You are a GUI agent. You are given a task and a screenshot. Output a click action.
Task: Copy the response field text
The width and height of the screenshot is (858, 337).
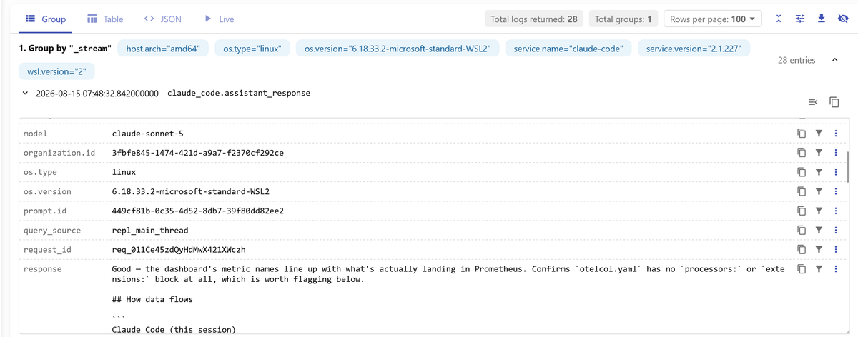802,268
